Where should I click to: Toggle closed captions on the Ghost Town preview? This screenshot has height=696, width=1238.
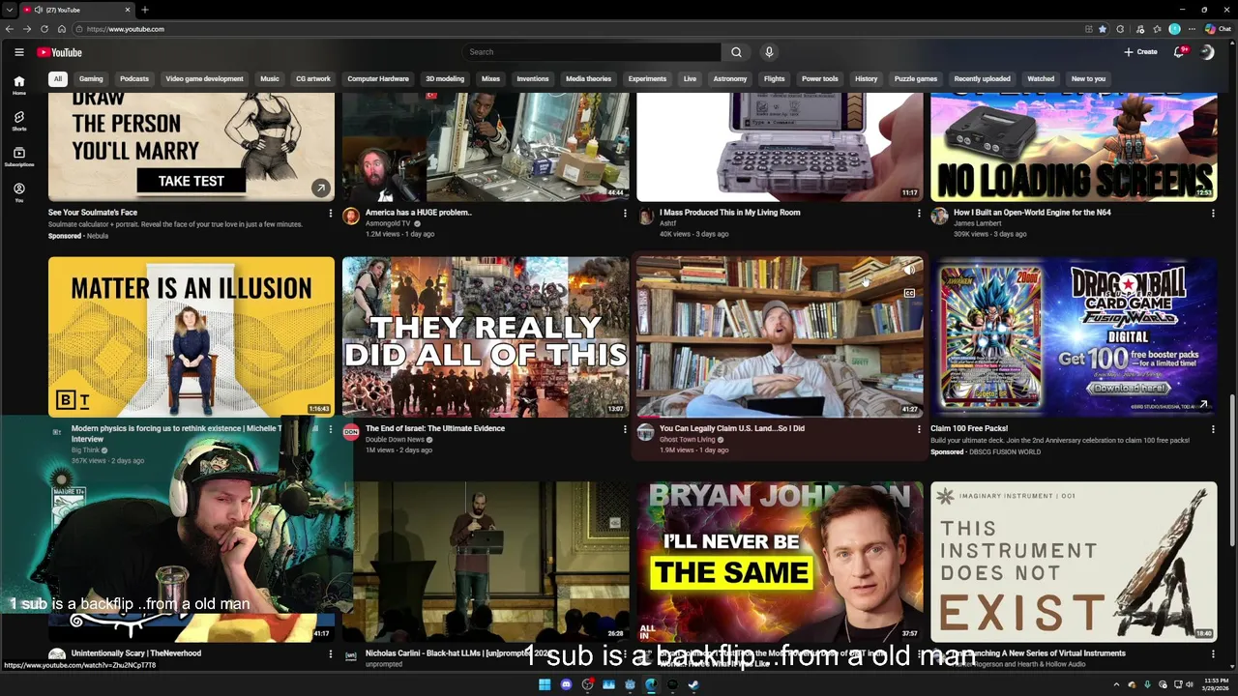(x=909, y=293)
